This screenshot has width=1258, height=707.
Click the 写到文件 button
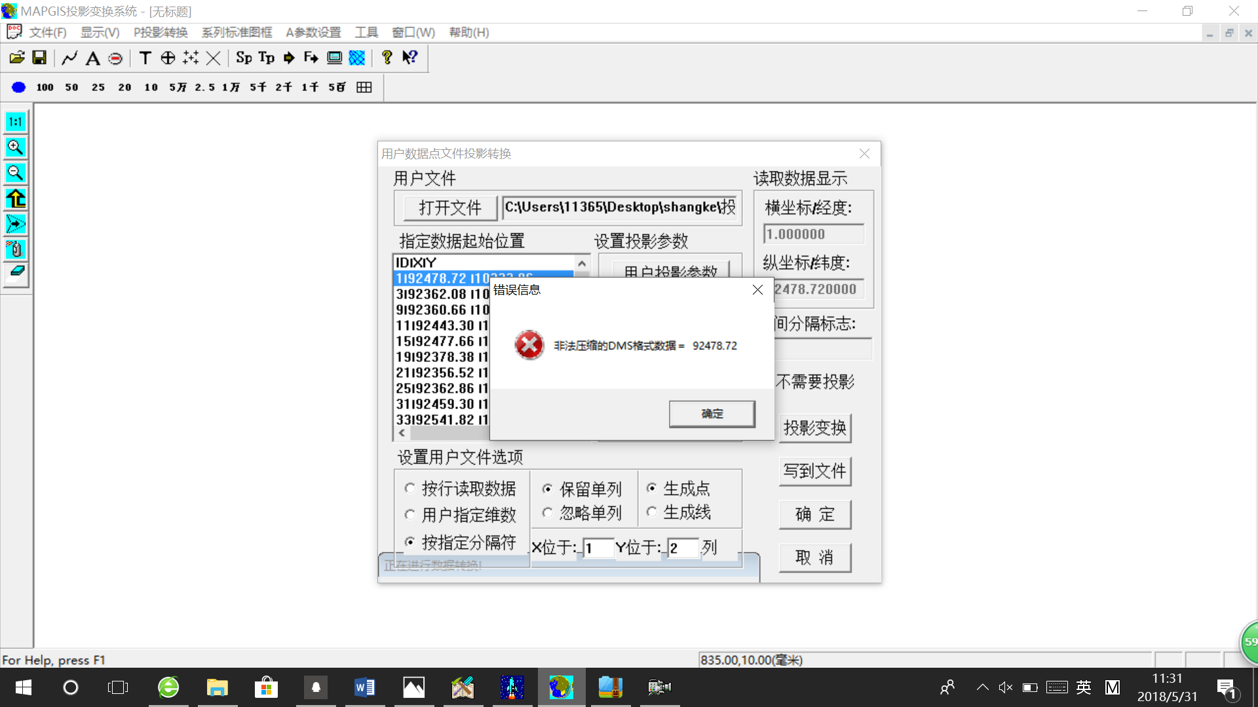[x=815, y=471]
